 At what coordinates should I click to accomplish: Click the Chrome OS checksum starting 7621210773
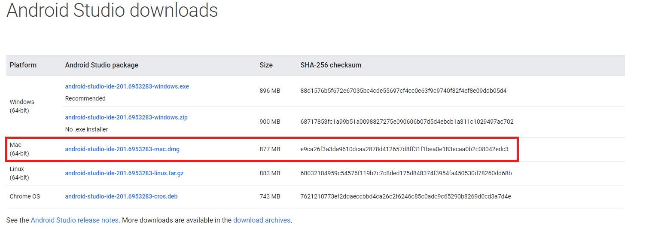tap(405, 196)
